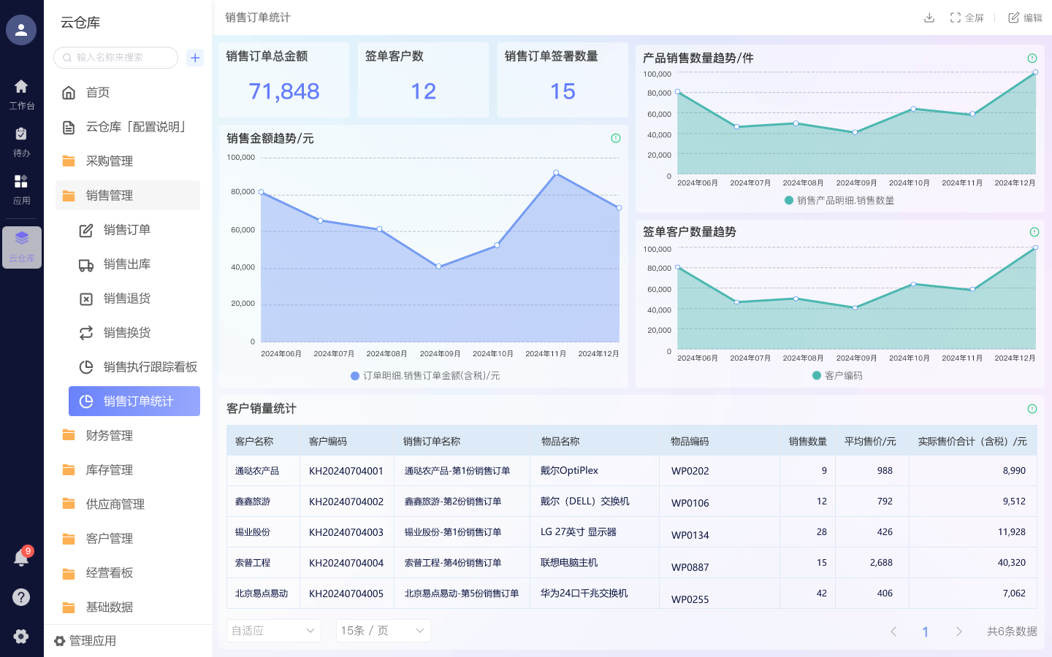Select 销售订单统计 menu item
1052x657 pixels.
(x=134, y=401)
